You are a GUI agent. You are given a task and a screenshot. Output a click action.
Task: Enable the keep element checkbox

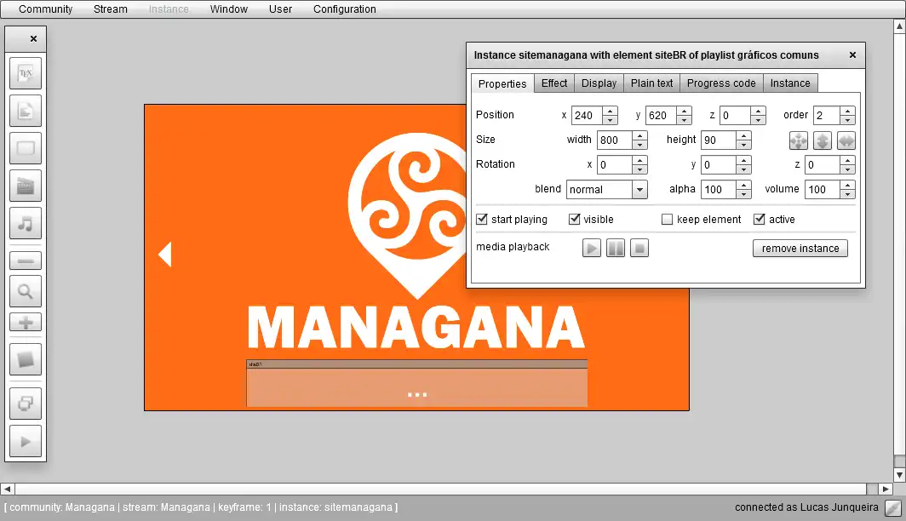[667, 219]
